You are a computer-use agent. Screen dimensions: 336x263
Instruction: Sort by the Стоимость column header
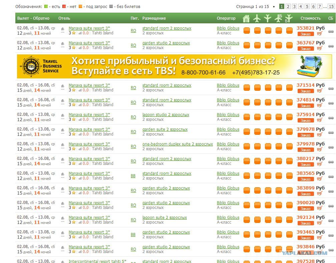tap(311, 18)
